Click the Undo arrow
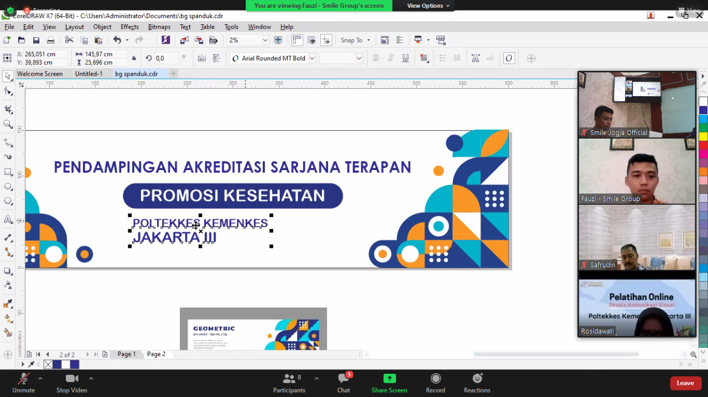708x397 pixels. point(117,40)
